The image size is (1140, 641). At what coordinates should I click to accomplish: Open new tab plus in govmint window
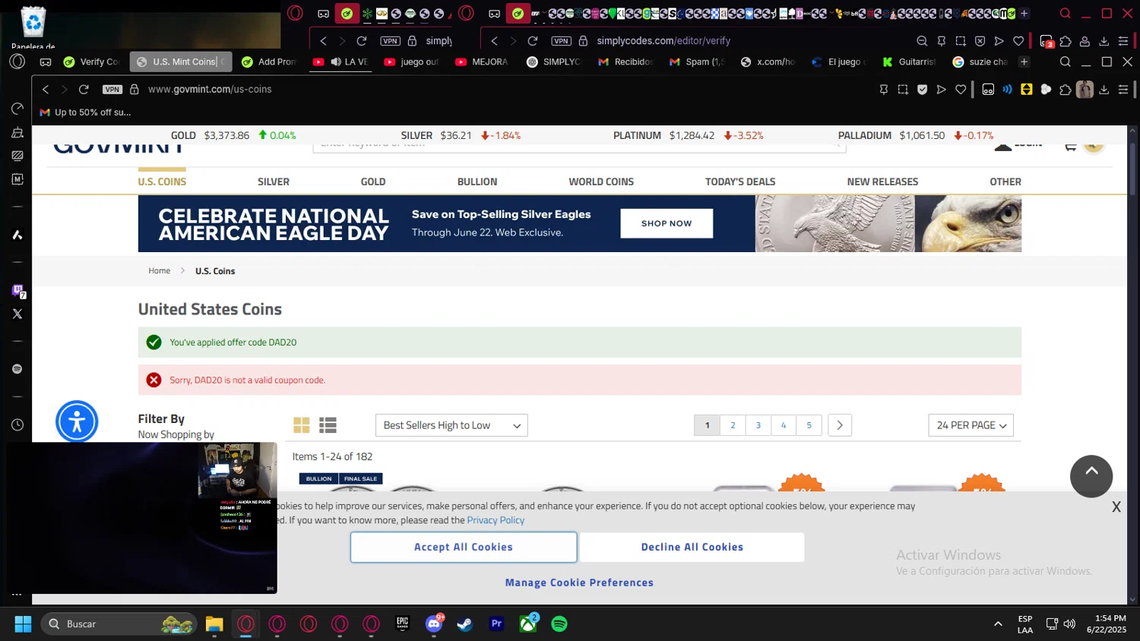coord(1024,62)
